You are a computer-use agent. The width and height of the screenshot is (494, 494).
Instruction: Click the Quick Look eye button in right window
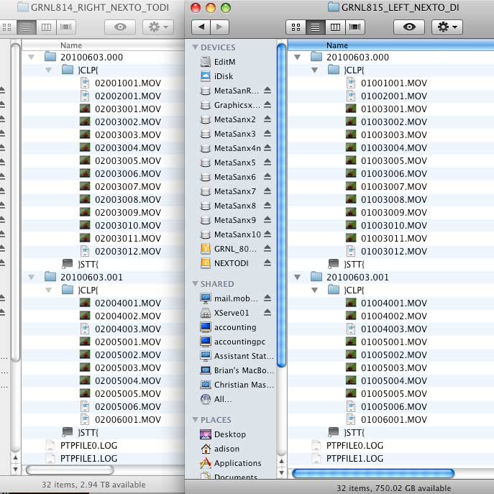[x=409, y=27]
